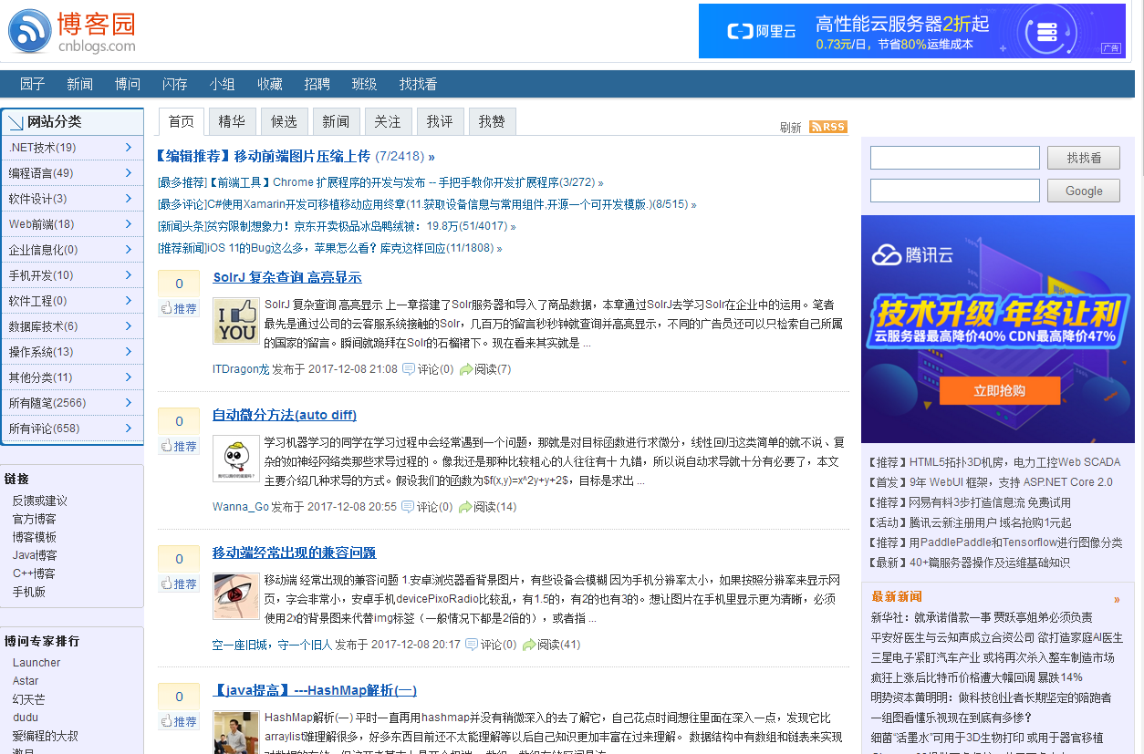Click thumbs-up 推荐 icon for 移动端 post
Screen dimensions: 1144x754
click(x=166, y=584)
